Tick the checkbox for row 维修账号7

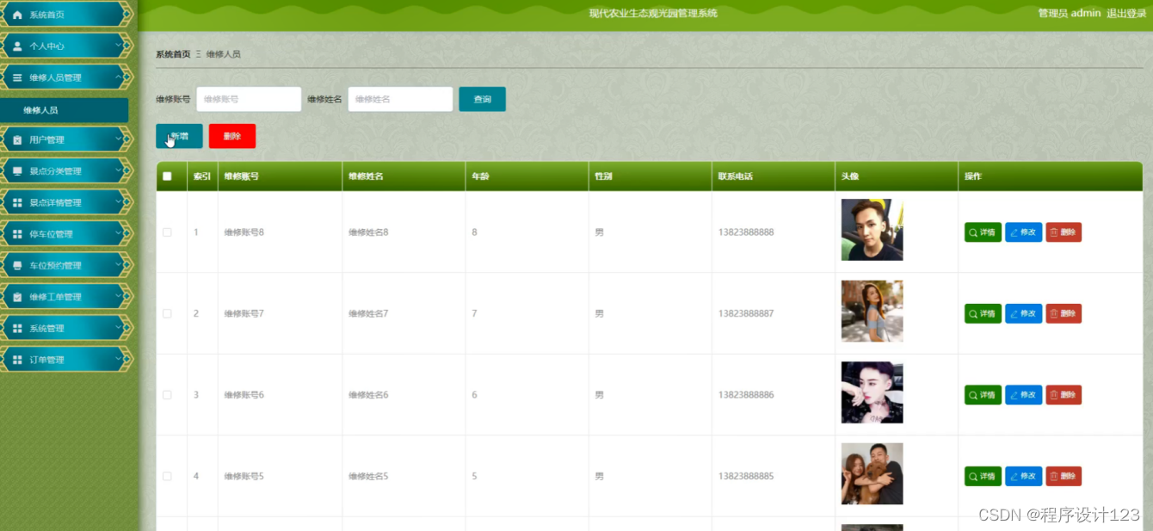(167, 313)
